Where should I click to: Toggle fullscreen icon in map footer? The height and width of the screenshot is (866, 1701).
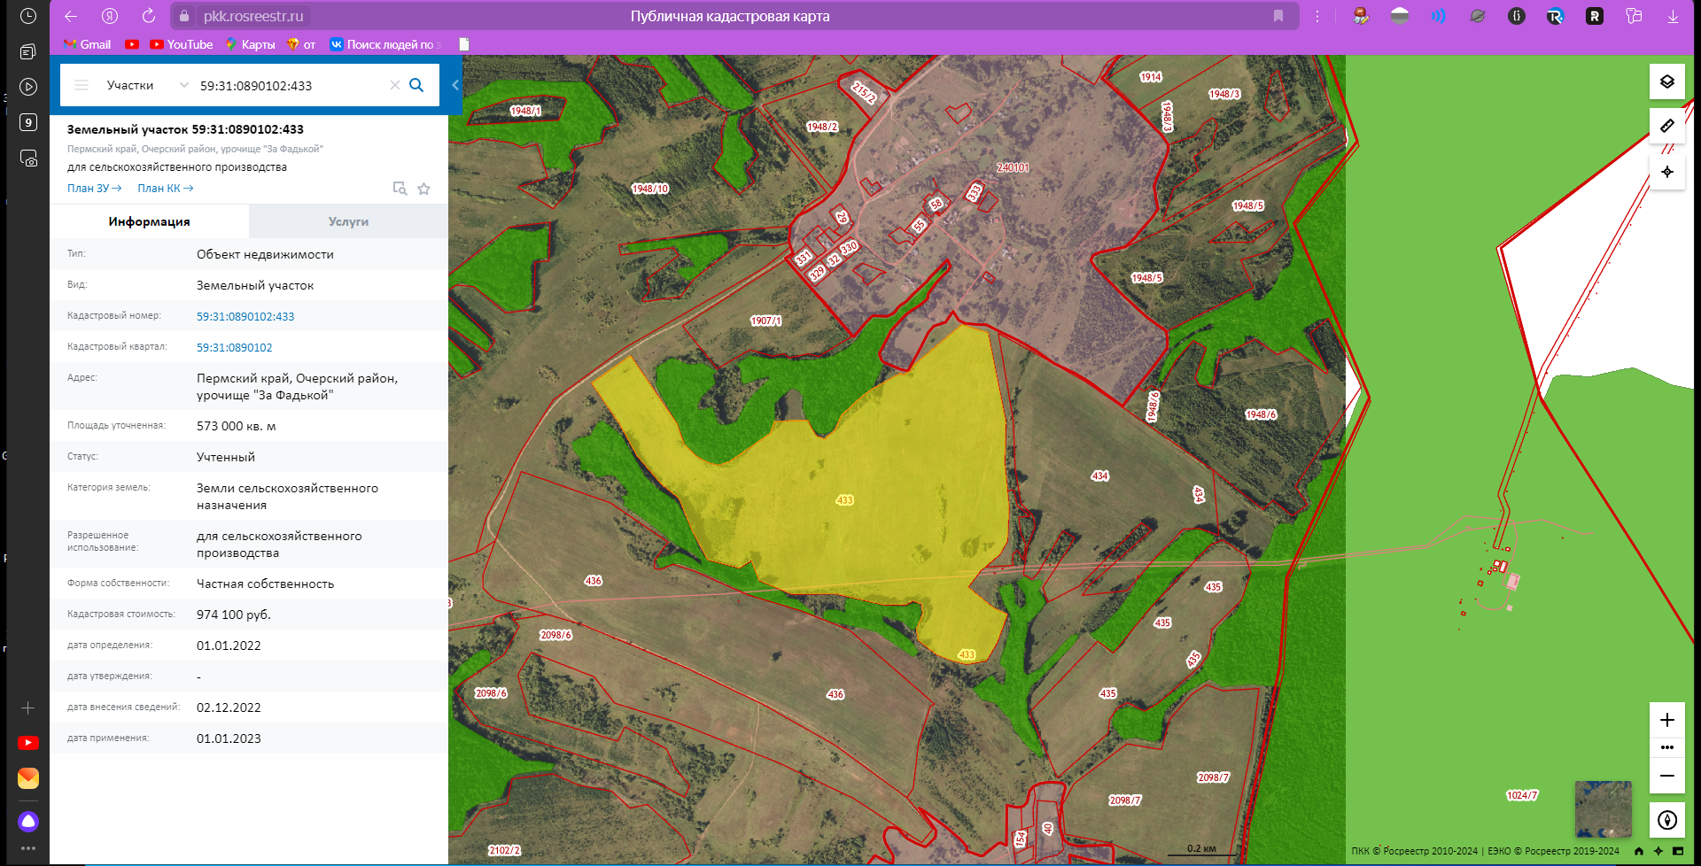pyautogui.click(x=1677, y=851)
